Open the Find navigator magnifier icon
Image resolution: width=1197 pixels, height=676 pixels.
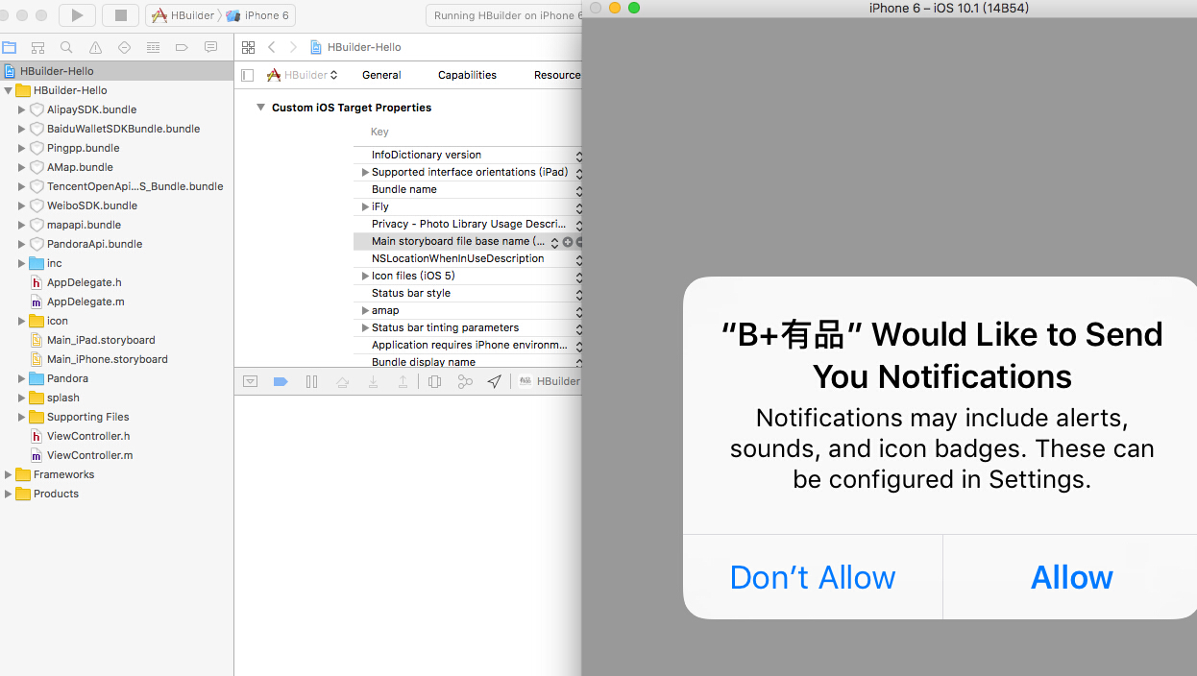point(66,47)
